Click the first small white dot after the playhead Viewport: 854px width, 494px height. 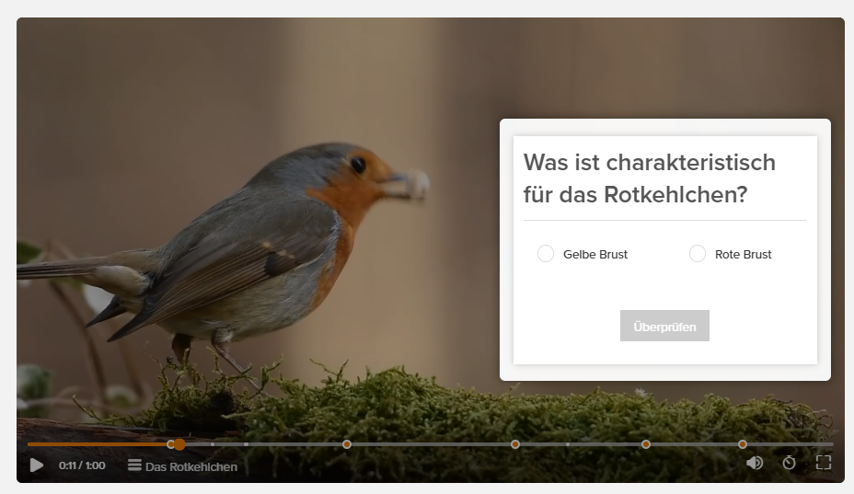click(x=213, y=444)
